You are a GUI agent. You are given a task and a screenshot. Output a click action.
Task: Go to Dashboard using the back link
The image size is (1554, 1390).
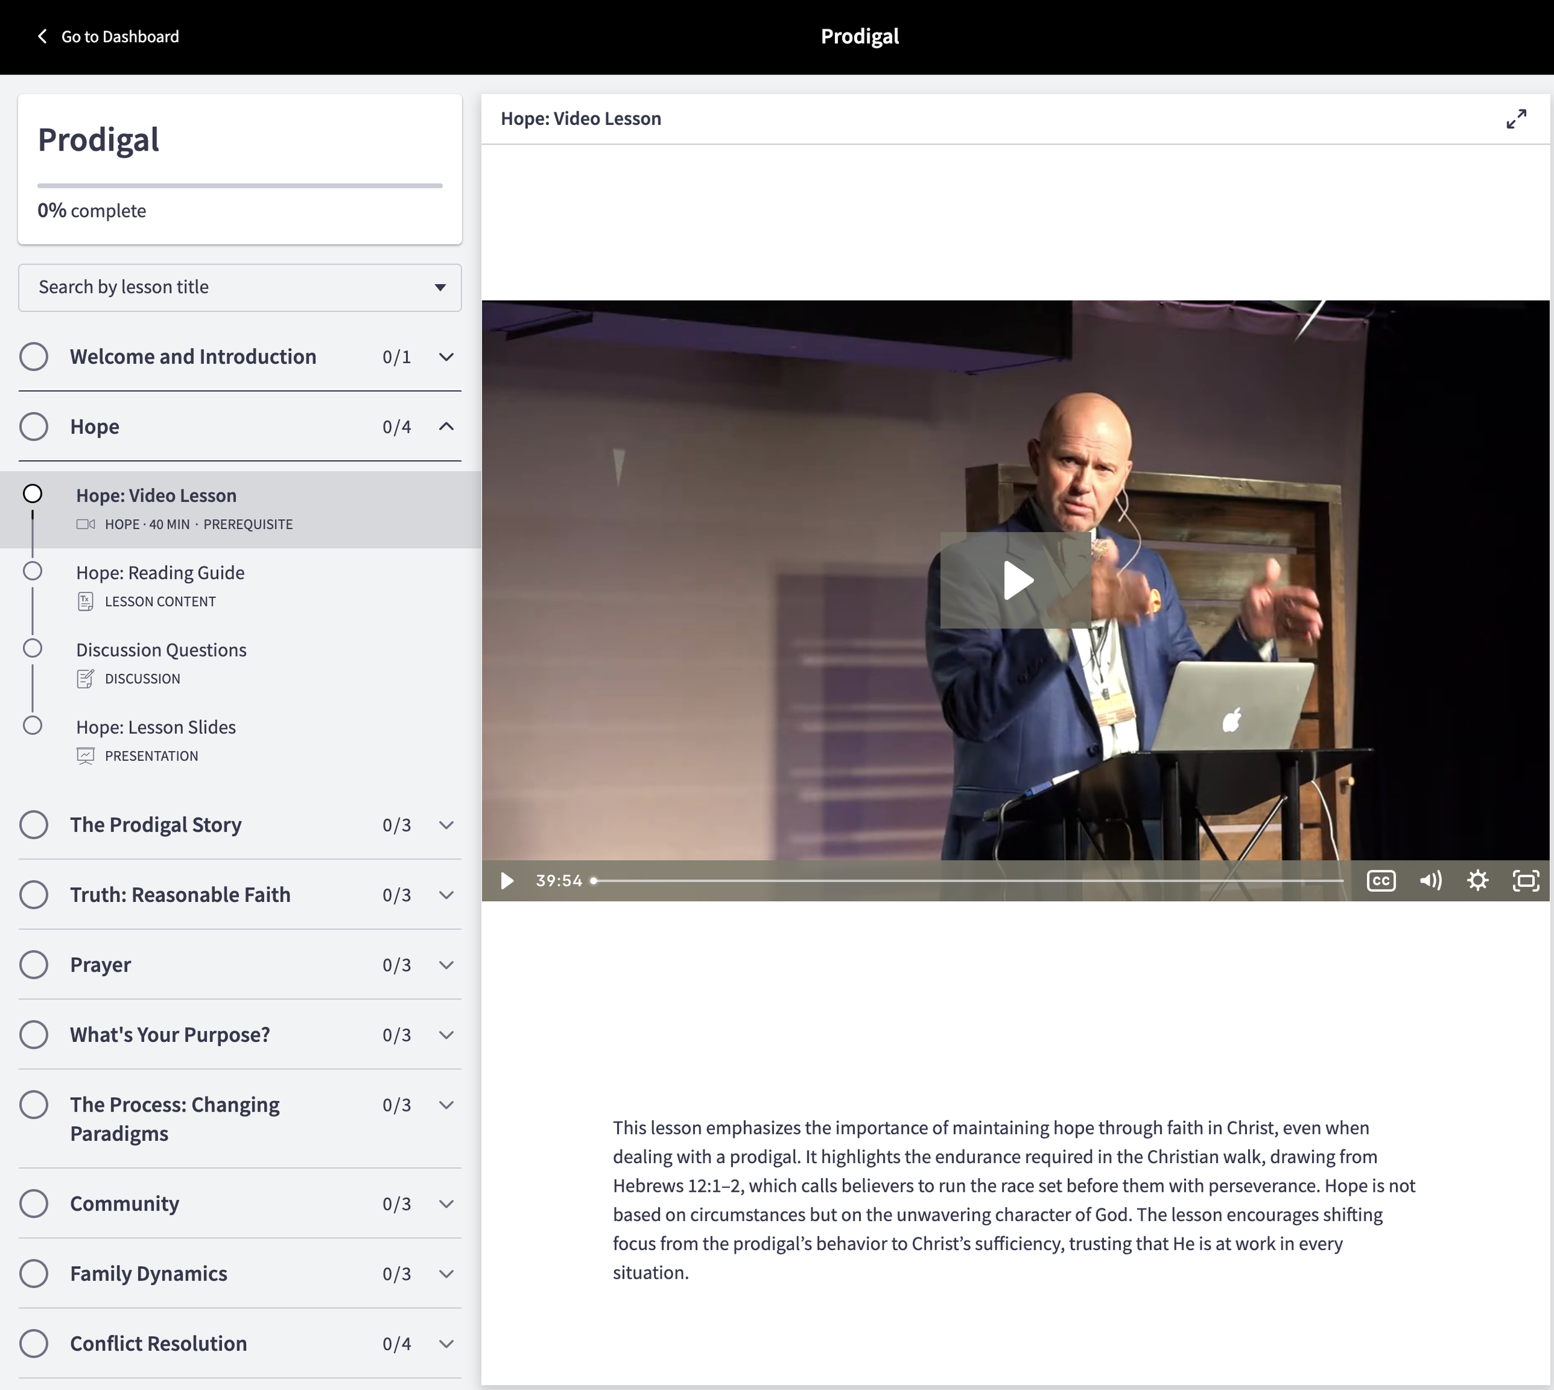pyautogui.click(x=107, y=36)
